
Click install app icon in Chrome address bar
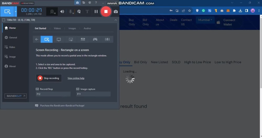[177, 11]
